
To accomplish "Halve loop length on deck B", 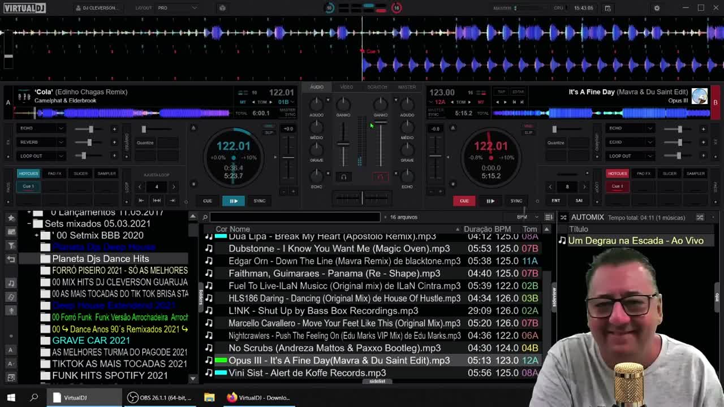I will 550,187.
